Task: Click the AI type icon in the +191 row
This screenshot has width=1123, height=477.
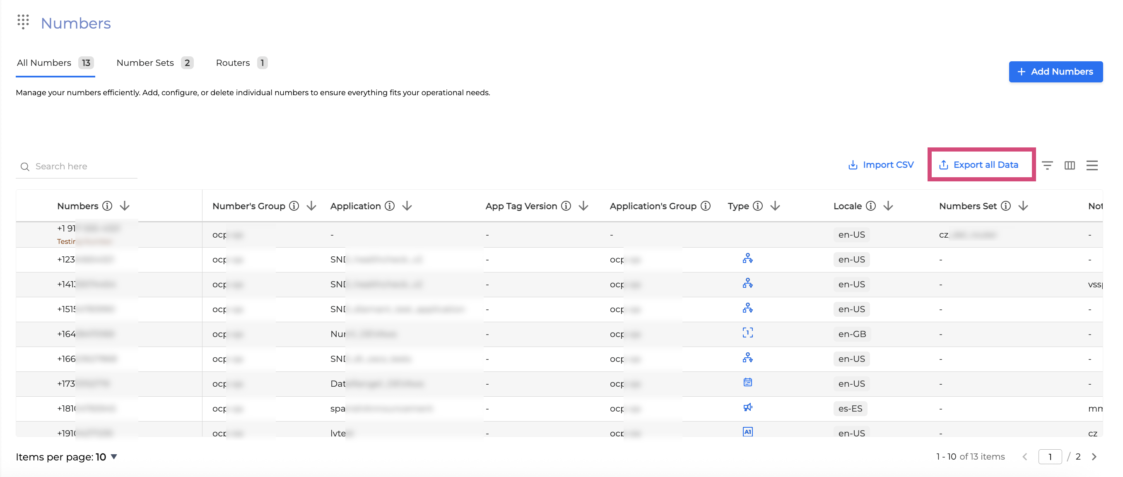Action: pyautogui.click(x=748, y=431)
